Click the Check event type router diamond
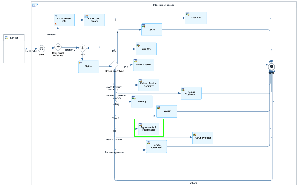Image resolution: width=299 pixels, height=188 pixels. [x=114, y=65]
